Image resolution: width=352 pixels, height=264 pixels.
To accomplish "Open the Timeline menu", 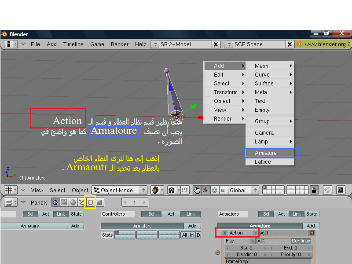I will 73,44.
